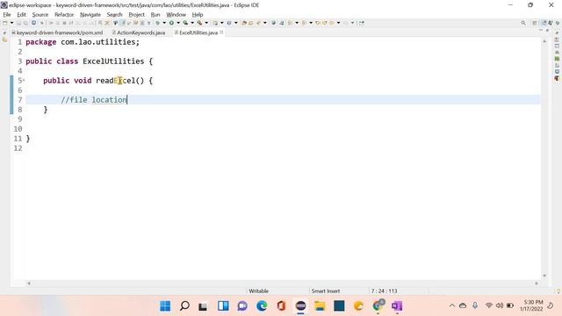Click the 'readExcel' method name
This screenshot has height=316, width=562.
[115, 81]
